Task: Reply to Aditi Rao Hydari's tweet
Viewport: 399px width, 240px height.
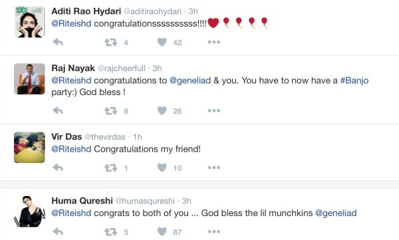Action: (58, 42)
